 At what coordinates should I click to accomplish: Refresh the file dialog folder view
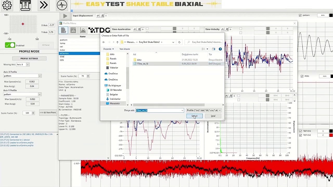pyautogui.click(x=179, y=42)
